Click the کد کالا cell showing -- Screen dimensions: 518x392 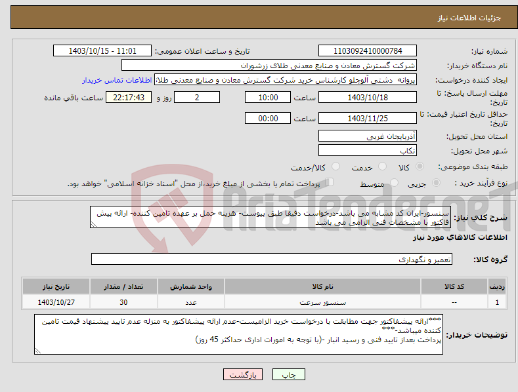pos(454,302)
